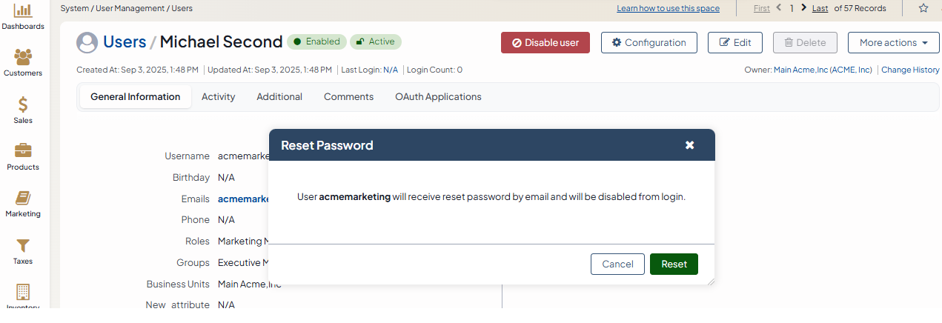The height and width of the screenshot is (323, 942).
Task: Open the Marketing book icon
Action: pos(23,198)
